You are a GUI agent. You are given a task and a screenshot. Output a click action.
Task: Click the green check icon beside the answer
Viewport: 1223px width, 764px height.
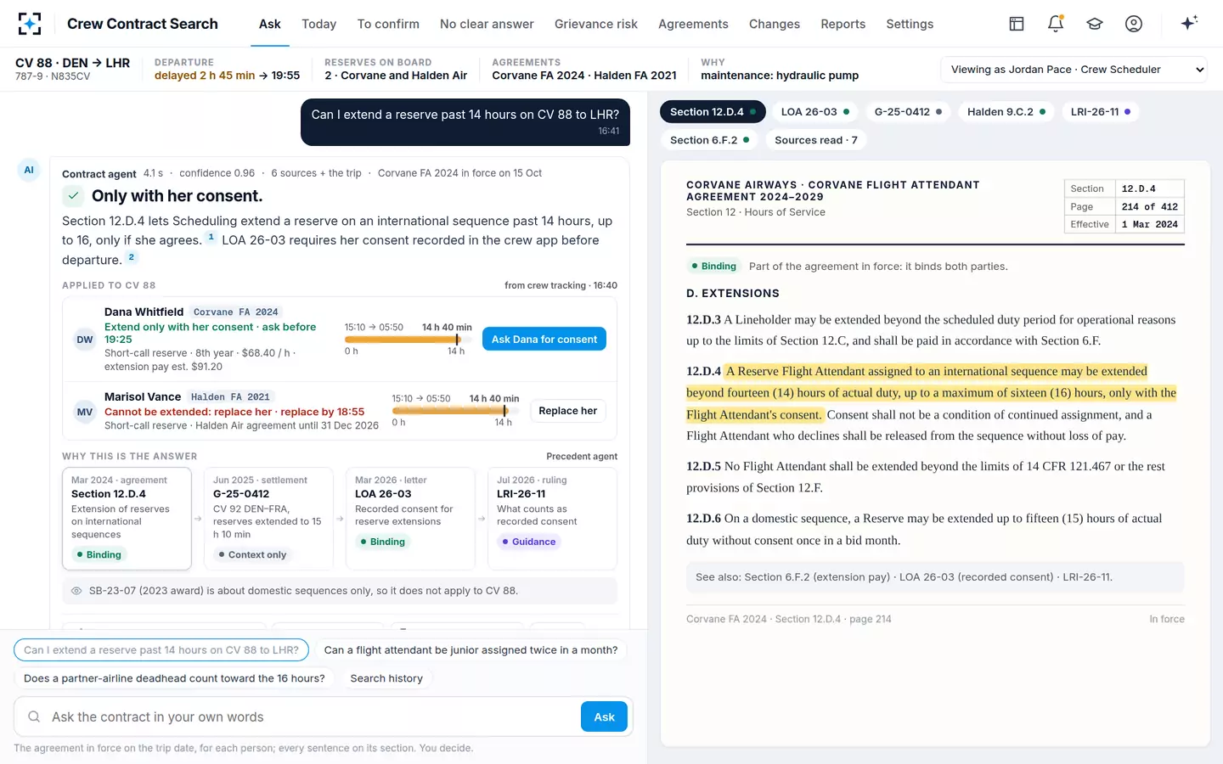(x=74, y=196)
